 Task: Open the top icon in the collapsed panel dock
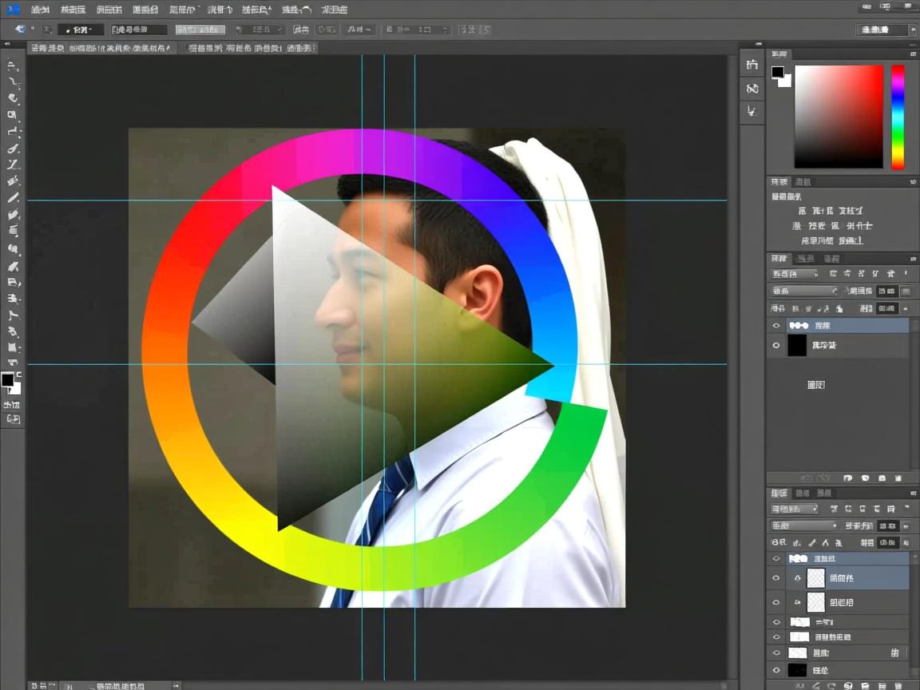pos(751,65)
